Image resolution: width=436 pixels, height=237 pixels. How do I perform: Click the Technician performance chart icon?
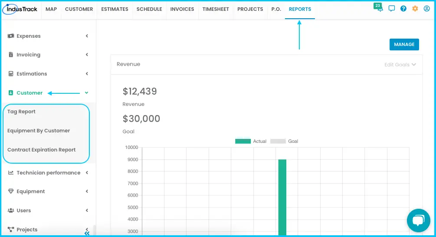pos(11,173)
